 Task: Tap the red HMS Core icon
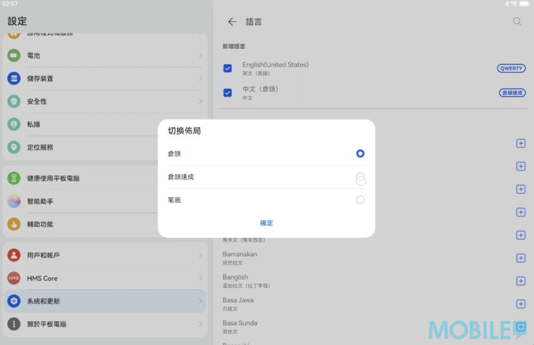coord(14,278)
